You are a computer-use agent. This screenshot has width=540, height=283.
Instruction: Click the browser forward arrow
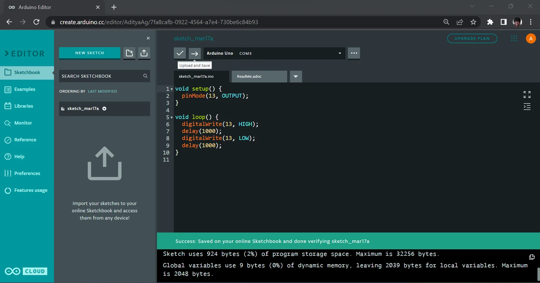pyautogui.click(x=23, y=22)
